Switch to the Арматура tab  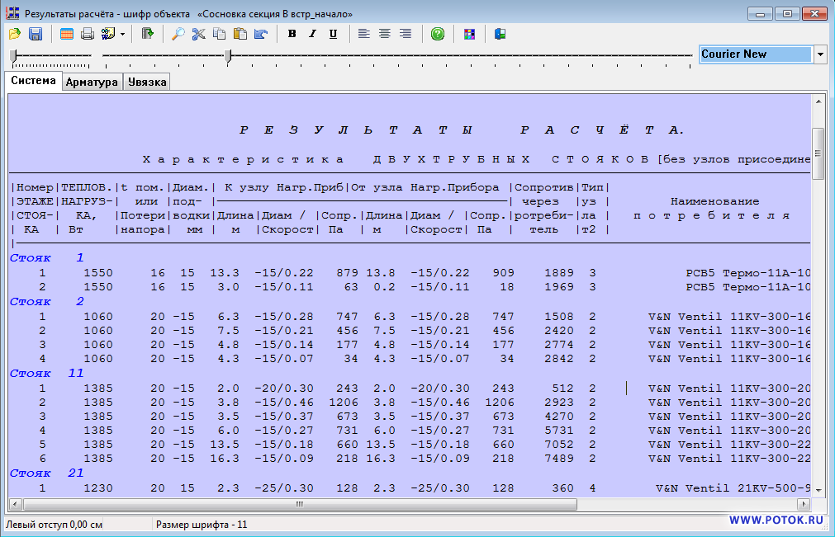(x=92, y=82)
